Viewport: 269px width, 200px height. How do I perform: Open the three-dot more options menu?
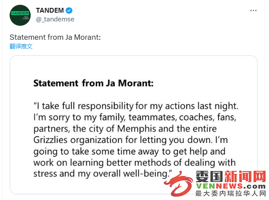(x=253, y=10)
